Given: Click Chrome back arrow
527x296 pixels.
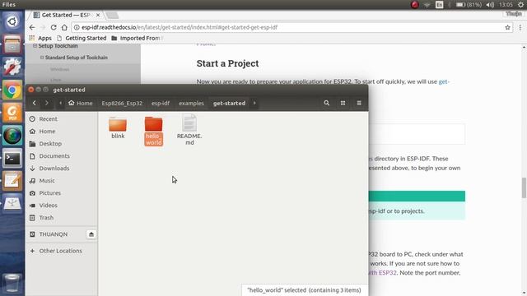Looking at the screenshot, I should coord(32,27).
